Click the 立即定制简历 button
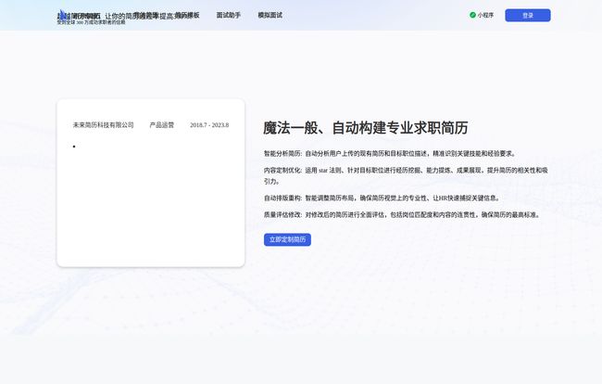Screen dimensions: 602x384 [x=287, y=239]
